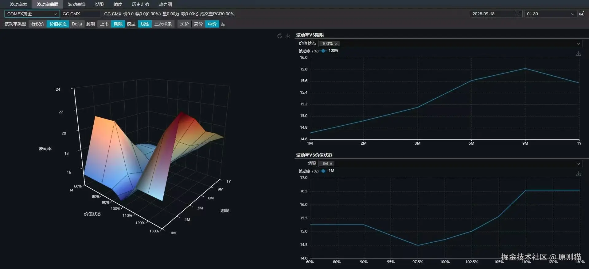Open the calendar date picker icon
Screen dimensions: 589x269
point(517,14)
